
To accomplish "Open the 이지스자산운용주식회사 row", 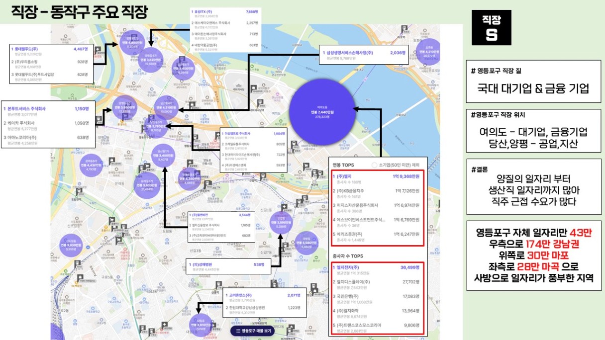I will click(x=377, y=208).
